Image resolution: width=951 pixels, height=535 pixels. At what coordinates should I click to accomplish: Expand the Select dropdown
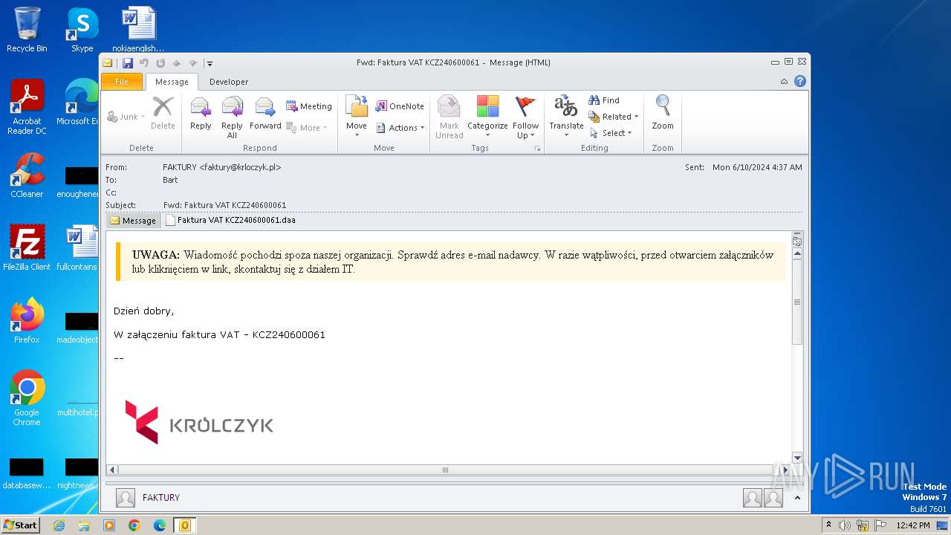coord(611,133)
